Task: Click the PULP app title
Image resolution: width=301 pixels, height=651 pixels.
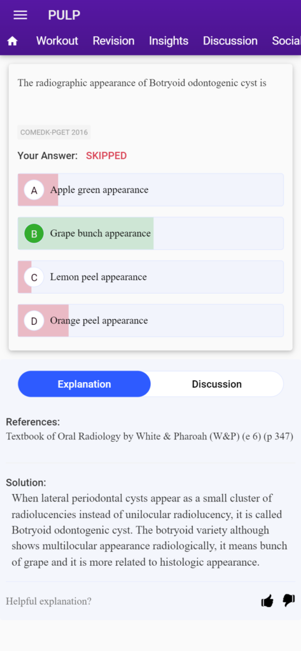Action: click(64, 15)
